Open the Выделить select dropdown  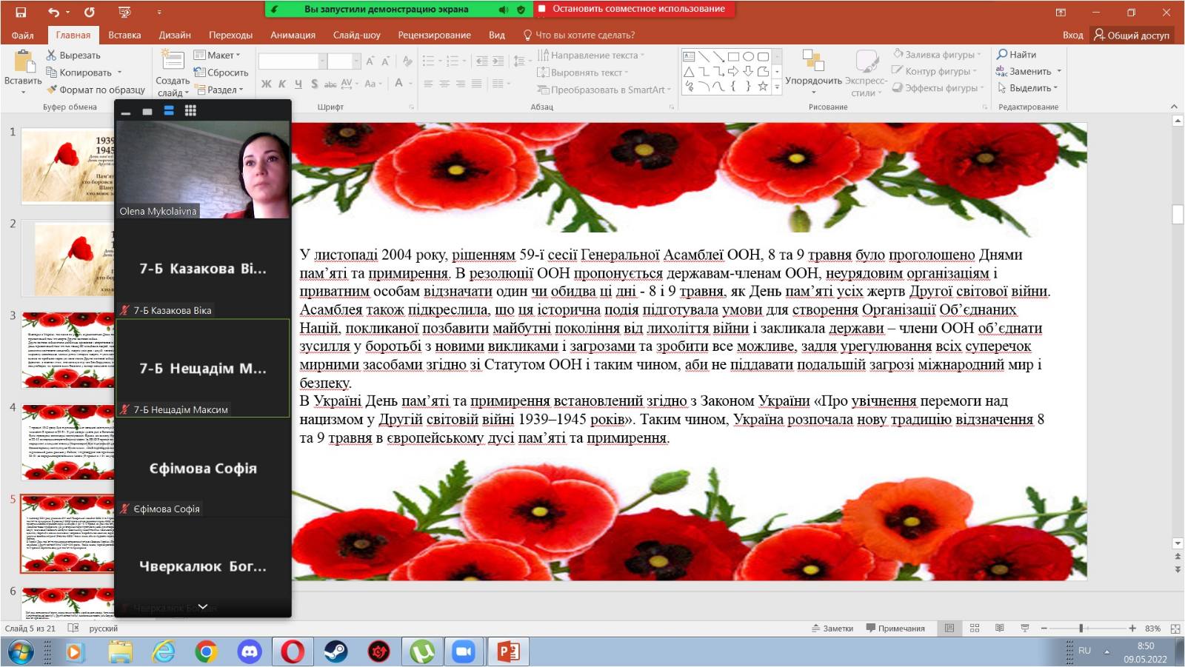point(1027,88)
